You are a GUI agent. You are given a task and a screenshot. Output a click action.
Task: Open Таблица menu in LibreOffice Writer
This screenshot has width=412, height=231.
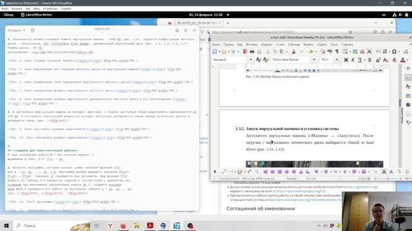294,44
